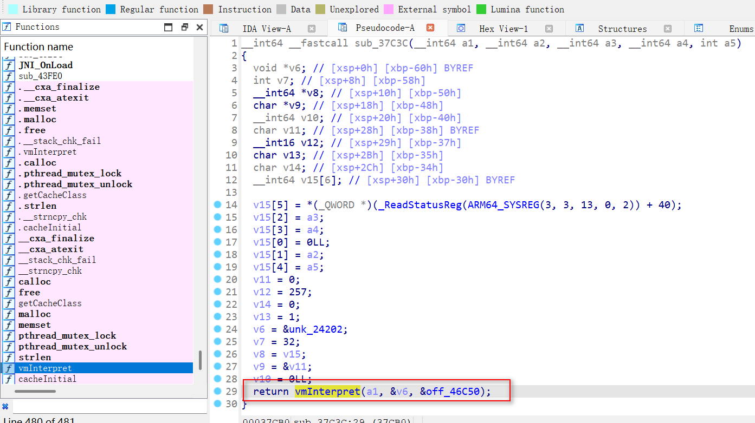Toggle breakpoint dot on pseudocode line 26
755x423 pixels.
coord(217,354)
